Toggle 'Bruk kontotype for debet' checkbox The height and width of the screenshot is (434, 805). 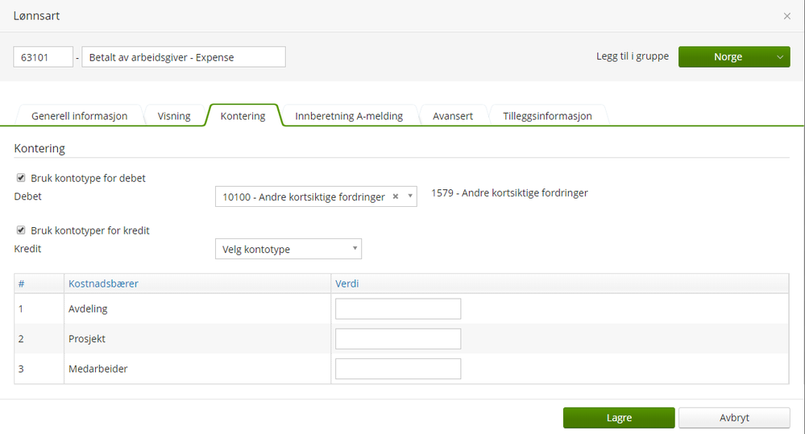coord(20,178)
